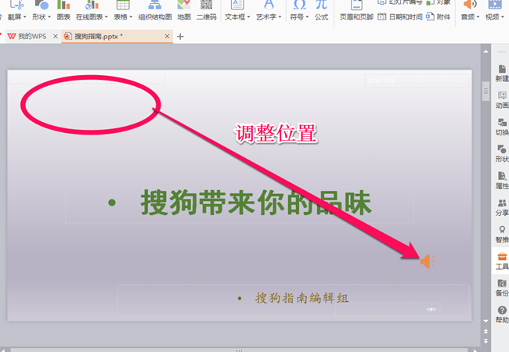
Task: Open the 符号 symbol picker
Action: click(x=298, y=10)
